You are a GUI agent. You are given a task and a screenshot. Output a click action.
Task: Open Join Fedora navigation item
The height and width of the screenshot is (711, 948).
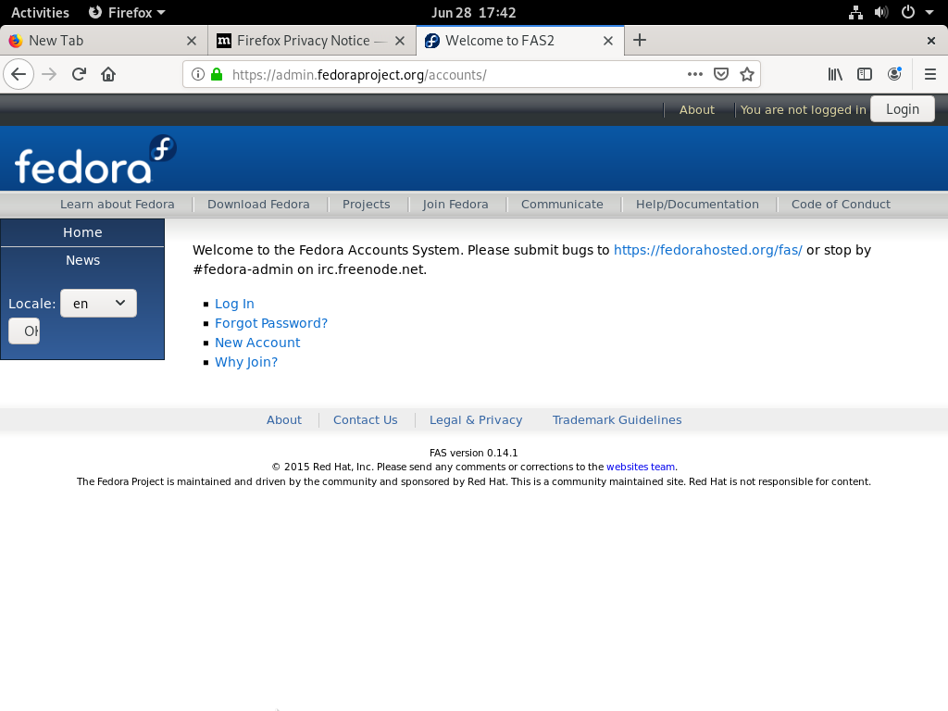[x=455, y=205]
